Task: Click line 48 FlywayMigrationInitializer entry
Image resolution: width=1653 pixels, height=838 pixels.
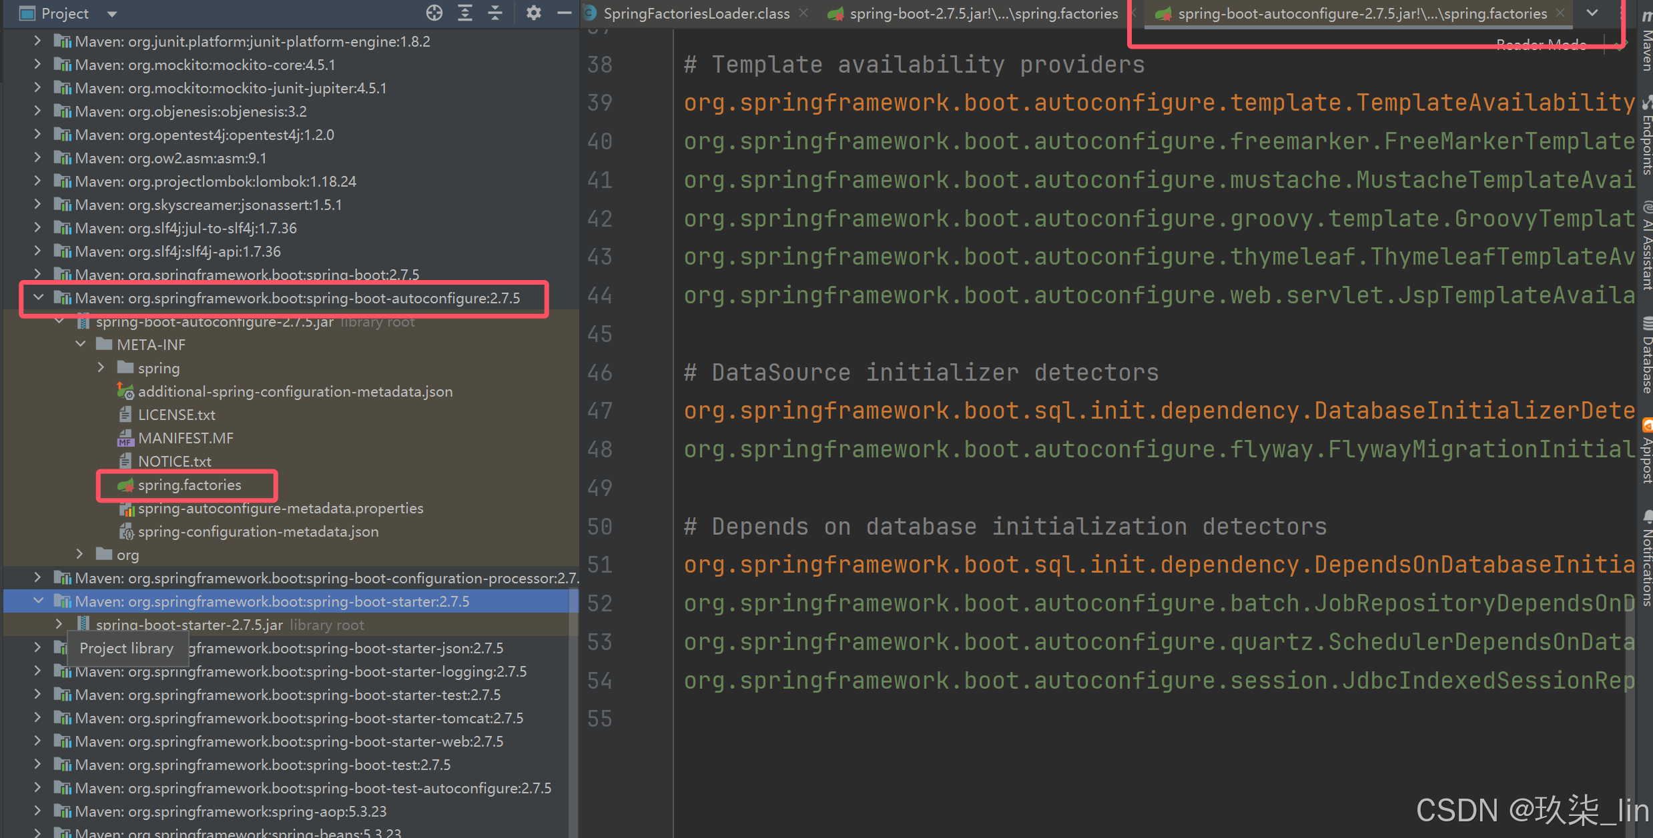Action: [x=1159, y=449]
